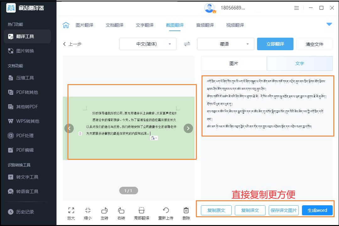Select the 放大 zoom in tool
339x226 pixels.
[71, 213]
